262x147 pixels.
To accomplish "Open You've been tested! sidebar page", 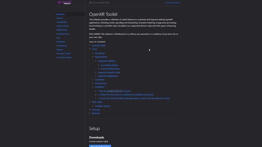I will pyautogui.click(x=64, y=57).
